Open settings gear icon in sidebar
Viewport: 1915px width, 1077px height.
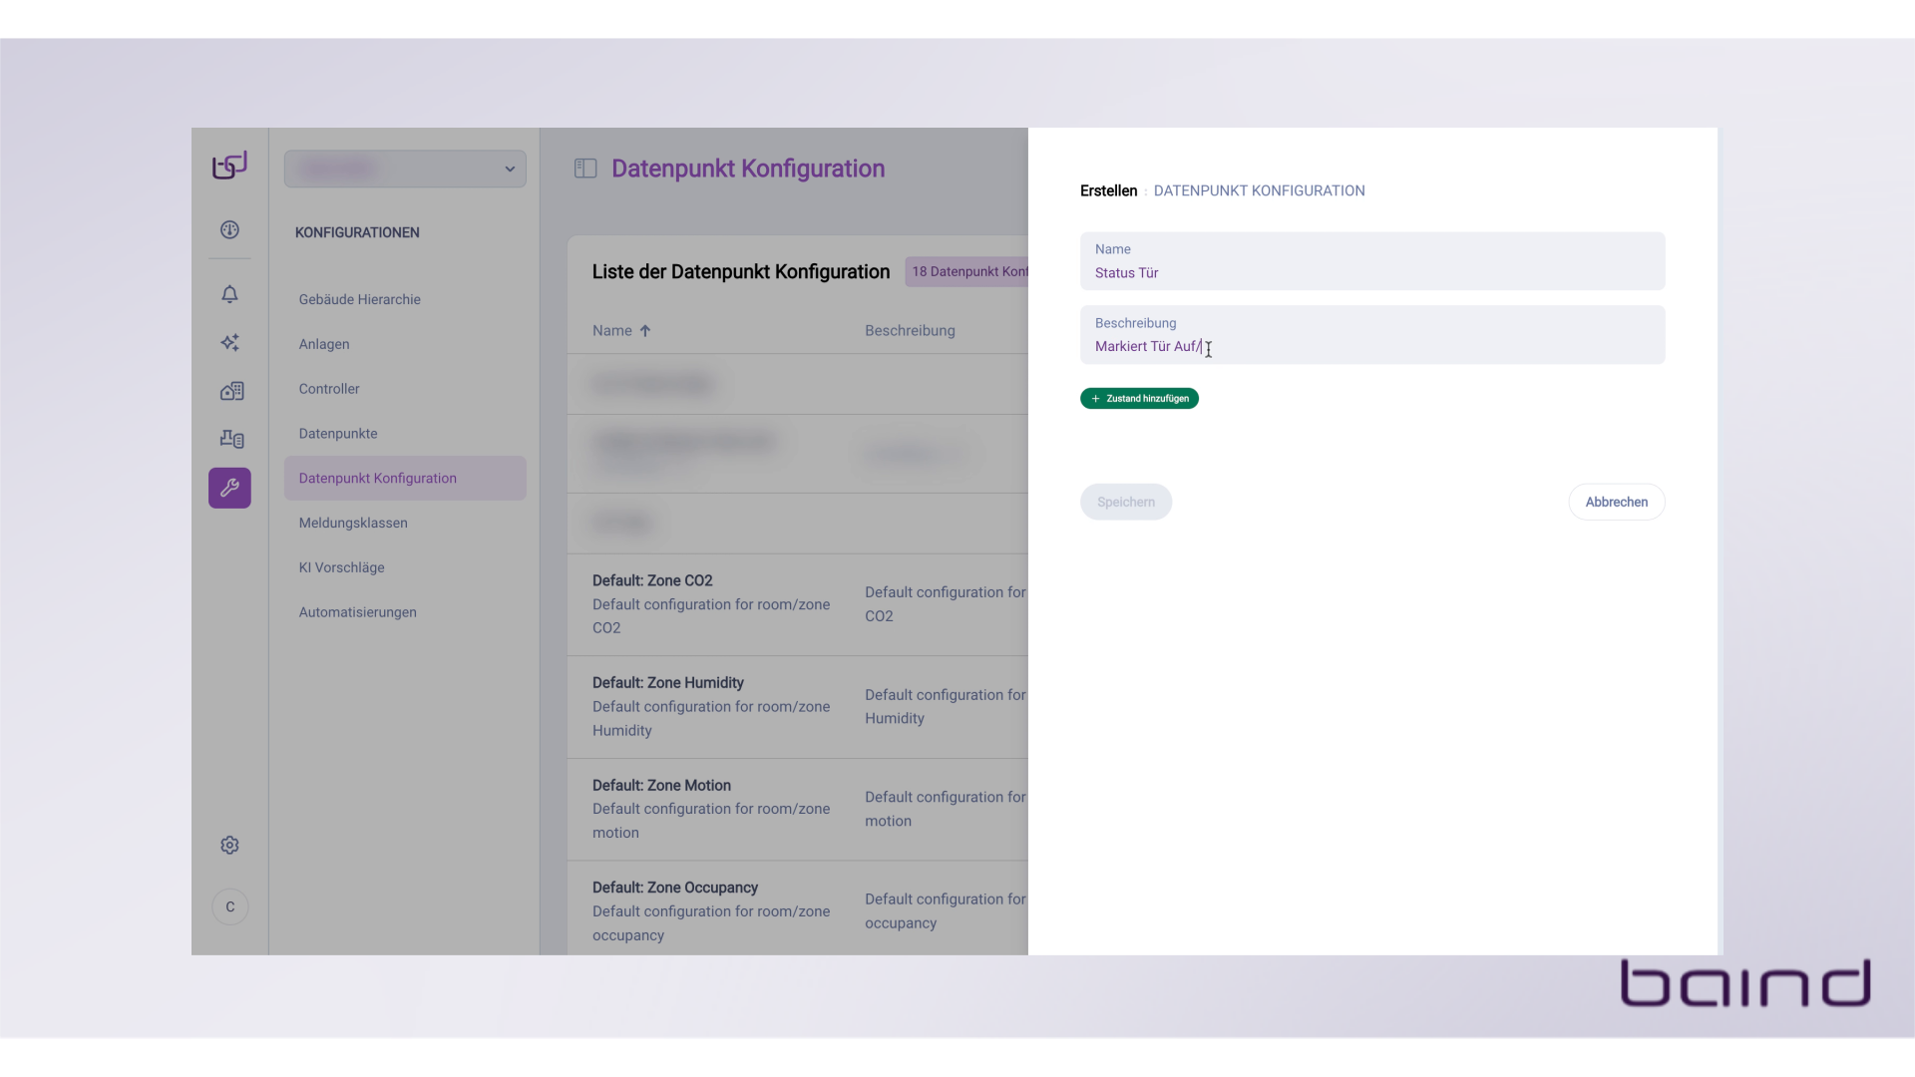229,845
